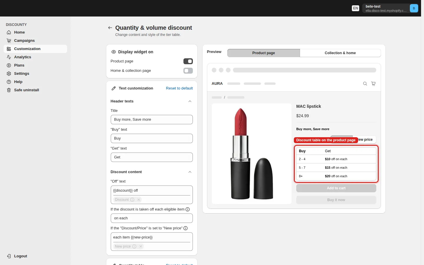
Task: Collapse the Discount content section
Action: [x=190, y=172]
